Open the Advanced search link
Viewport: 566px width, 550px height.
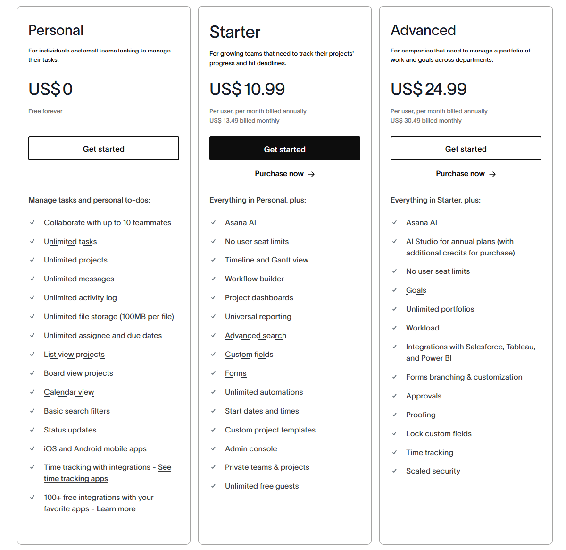click(256, 335)
